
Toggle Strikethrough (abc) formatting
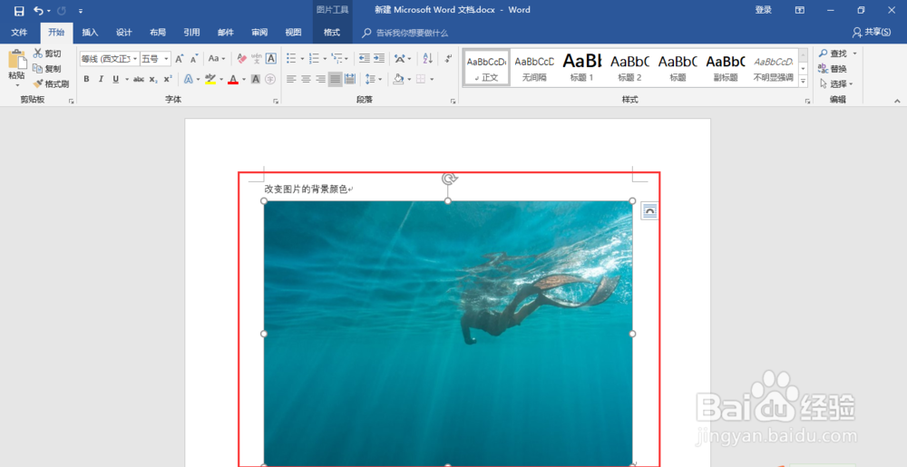click(139, 79)
